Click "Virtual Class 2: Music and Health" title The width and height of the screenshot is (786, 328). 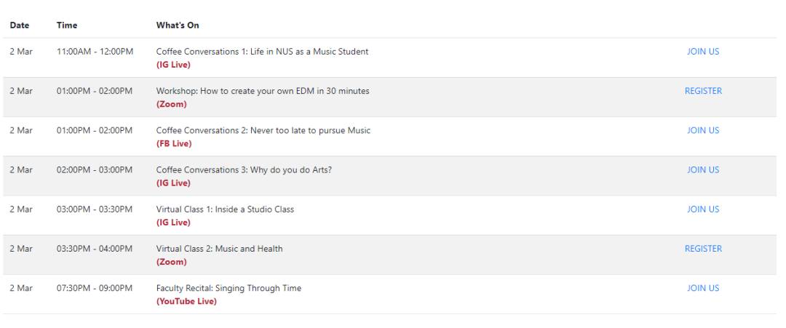point(220,249)
